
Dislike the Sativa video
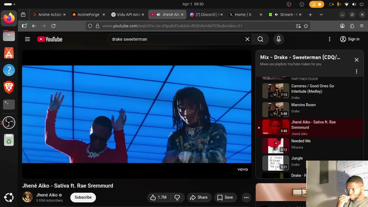pos(177,197)
